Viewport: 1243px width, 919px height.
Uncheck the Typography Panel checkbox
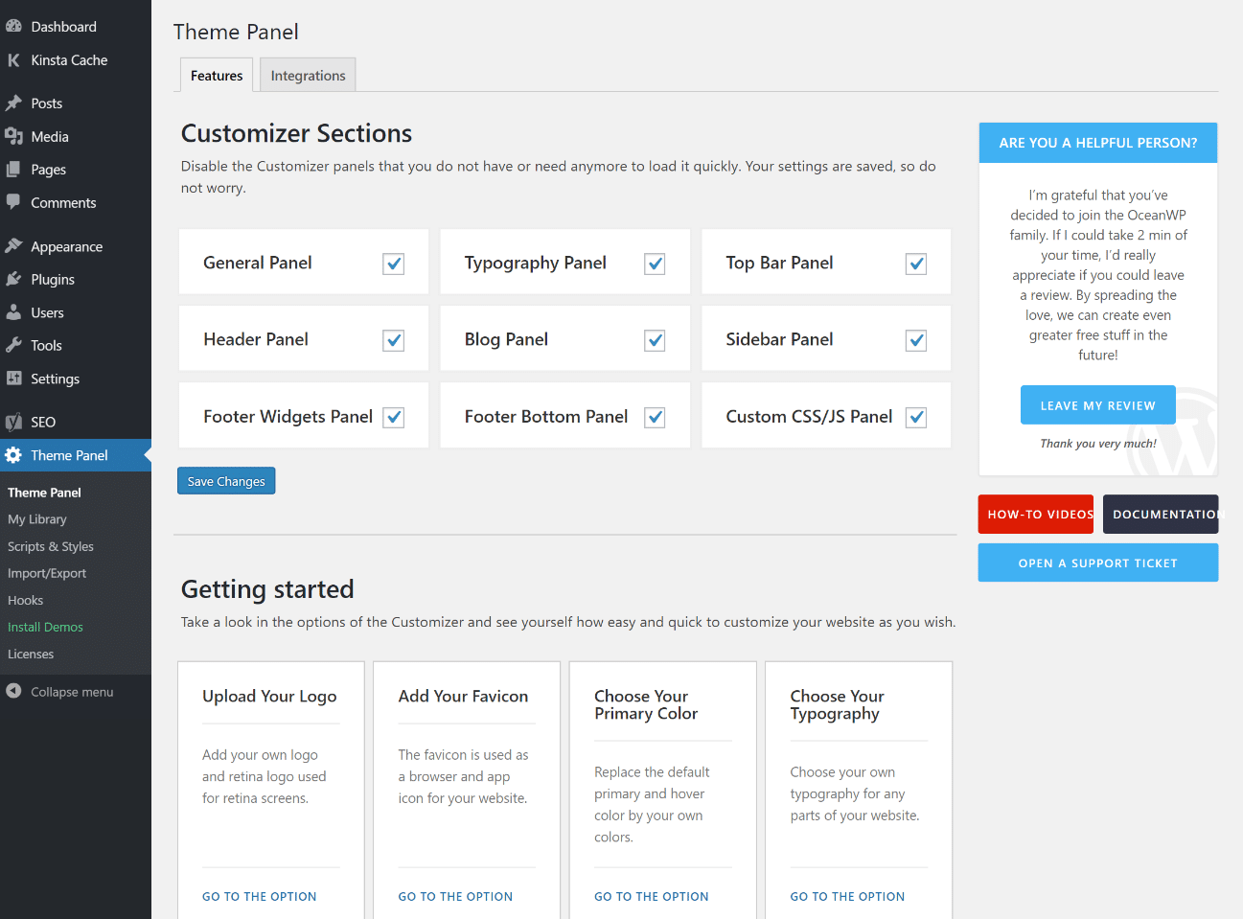[x=655, y=264]
